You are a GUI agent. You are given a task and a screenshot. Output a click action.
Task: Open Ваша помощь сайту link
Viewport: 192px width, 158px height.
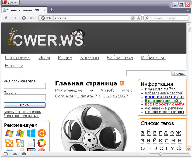coord(163,101)
